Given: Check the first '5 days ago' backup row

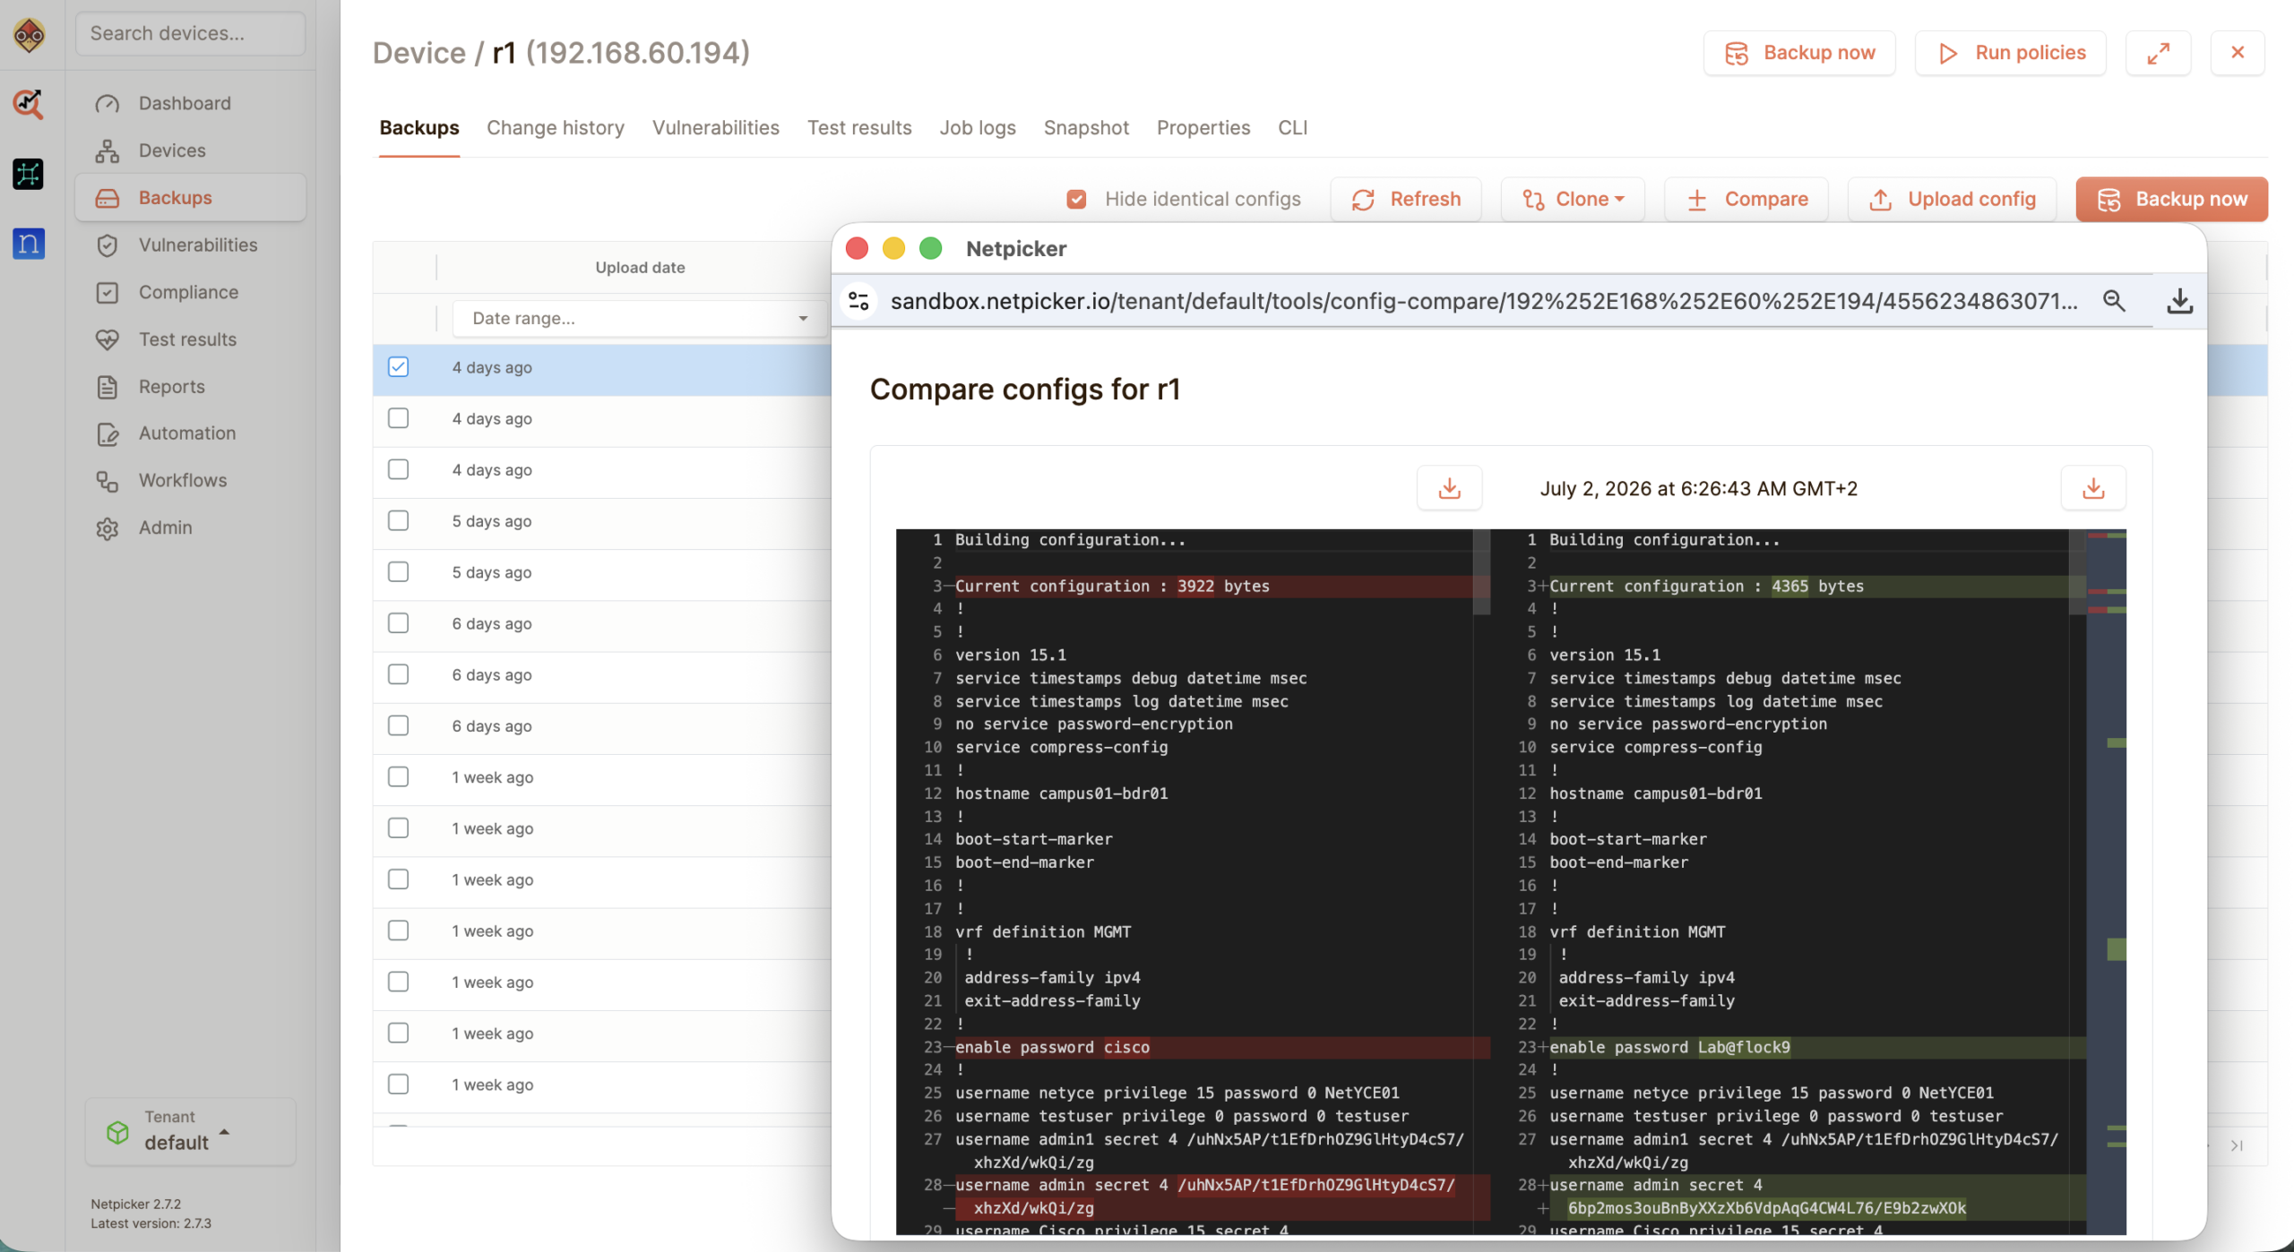Looking at the screenshot, I should (x=399, y=520).
